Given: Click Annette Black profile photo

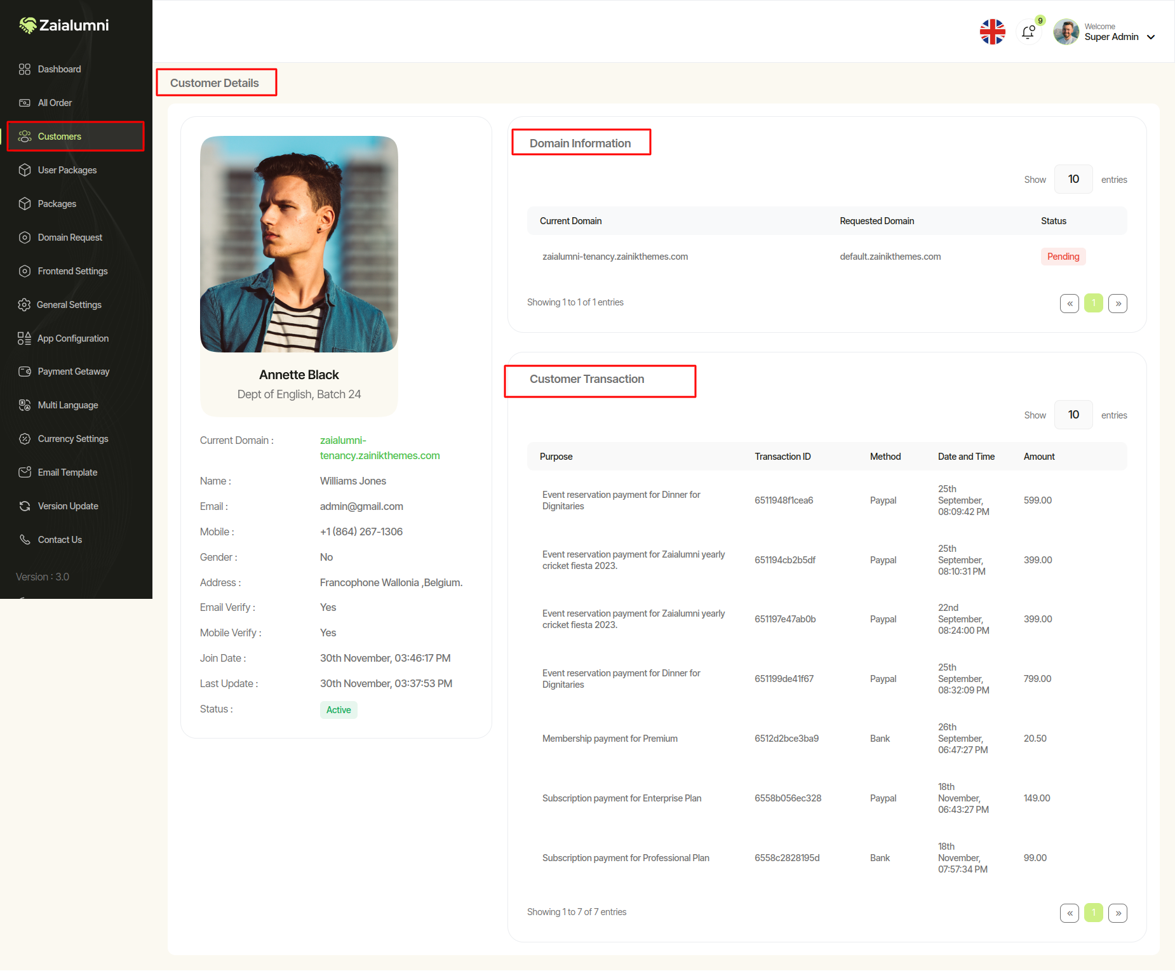Looking at the screenshot, I should tap(299, 244).
